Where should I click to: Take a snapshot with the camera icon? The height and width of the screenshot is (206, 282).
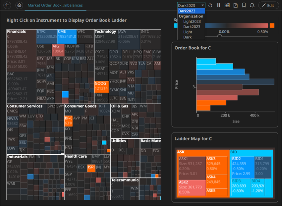227,5
